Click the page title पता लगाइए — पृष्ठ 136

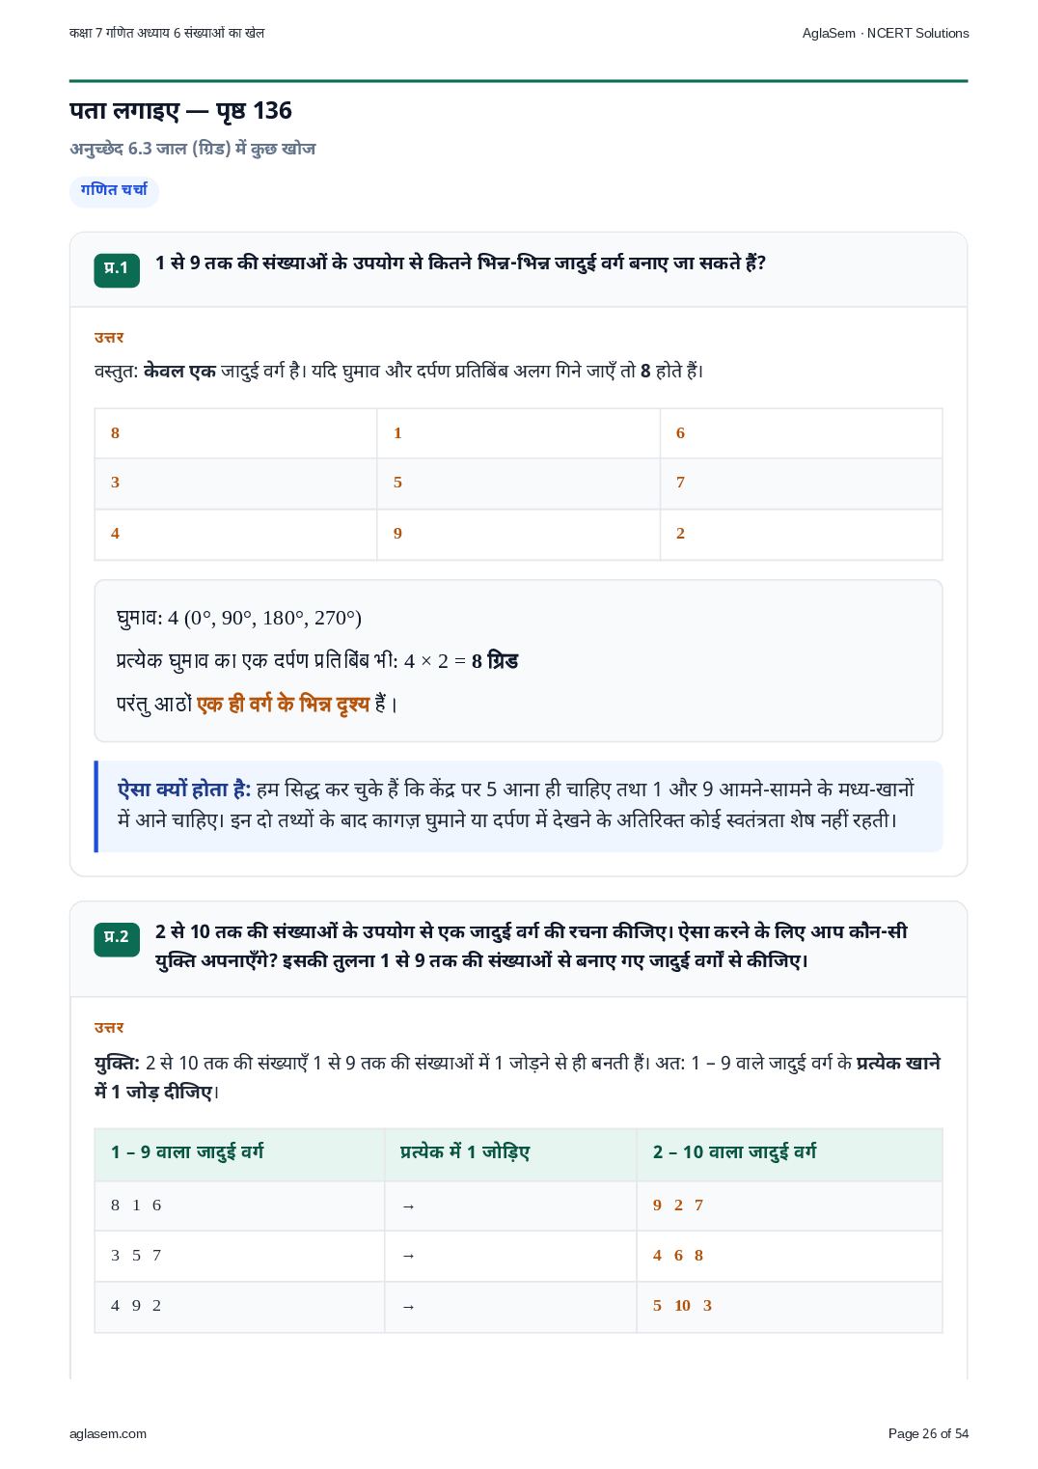[180, 111]
